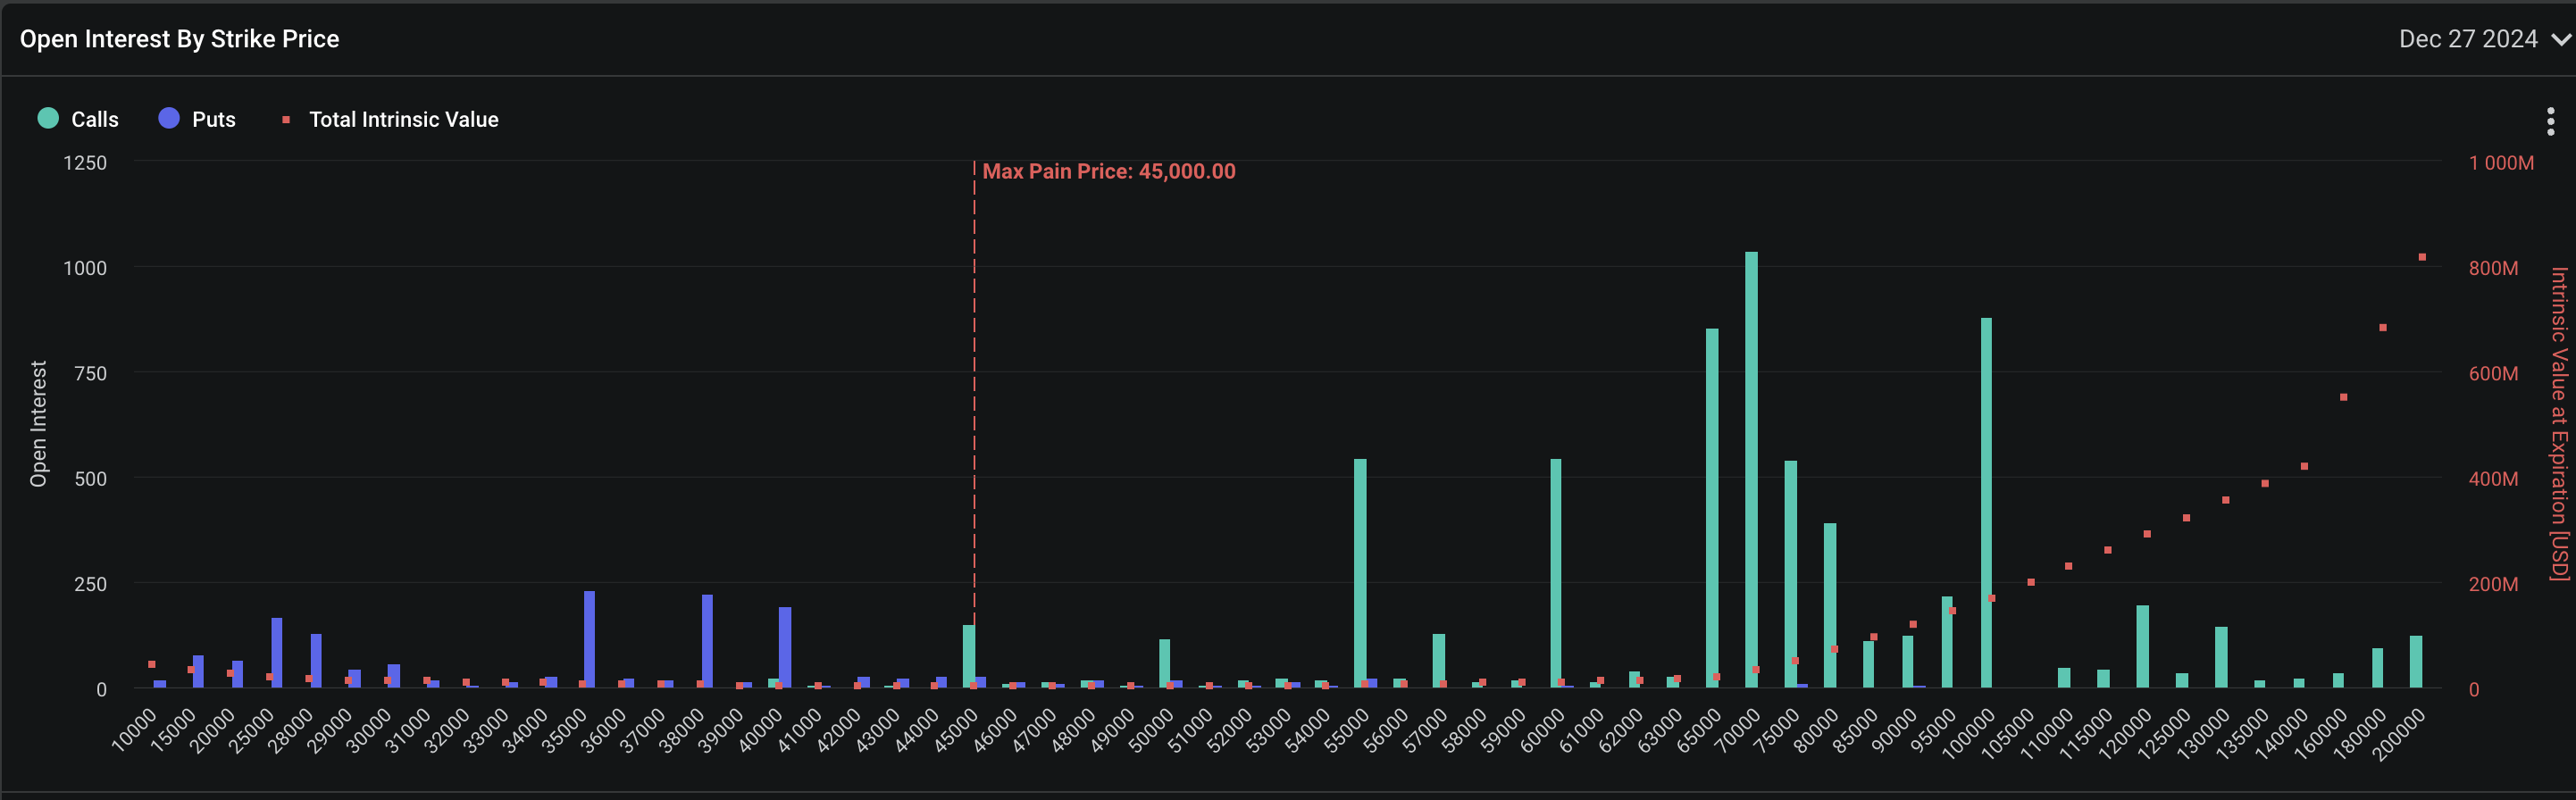Click the Max Pain Price label
2576x800 pixels.
coord(1108,172)
